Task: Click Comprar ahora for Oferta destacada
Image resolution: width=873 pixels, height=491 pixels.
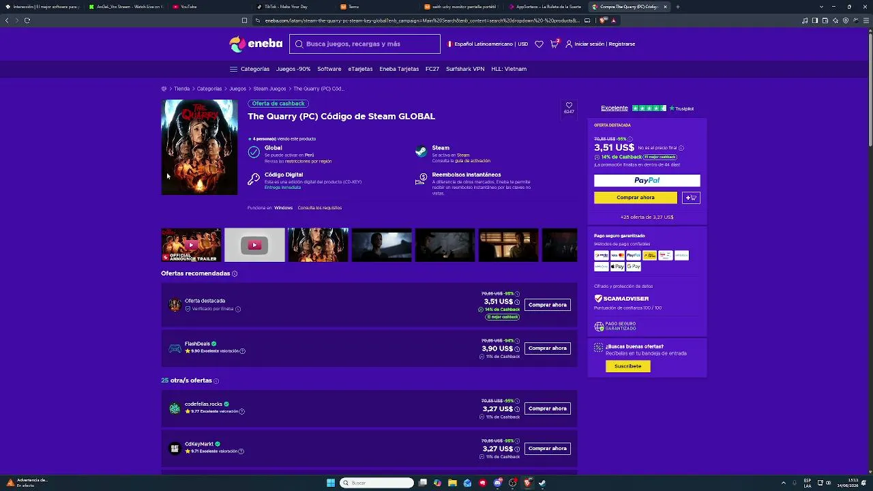Action: point(548,305)
